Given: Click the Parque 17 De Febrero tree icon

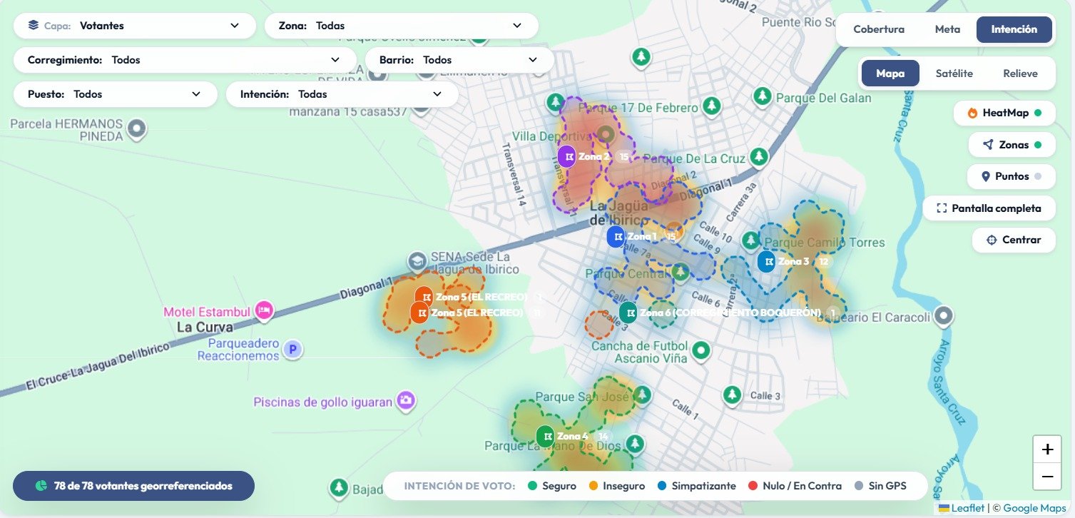Looking at the screenshot, I should pos(711,106).
